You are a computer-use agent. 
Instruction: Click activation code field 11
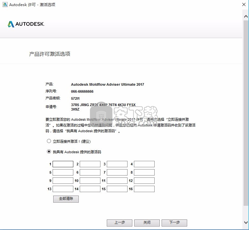(117, 181)
